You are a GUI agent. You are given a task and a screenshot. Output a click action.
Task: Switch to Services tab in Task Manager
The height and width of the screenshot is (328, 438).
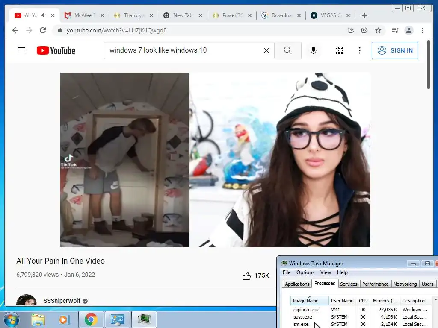tap(349, 284)
